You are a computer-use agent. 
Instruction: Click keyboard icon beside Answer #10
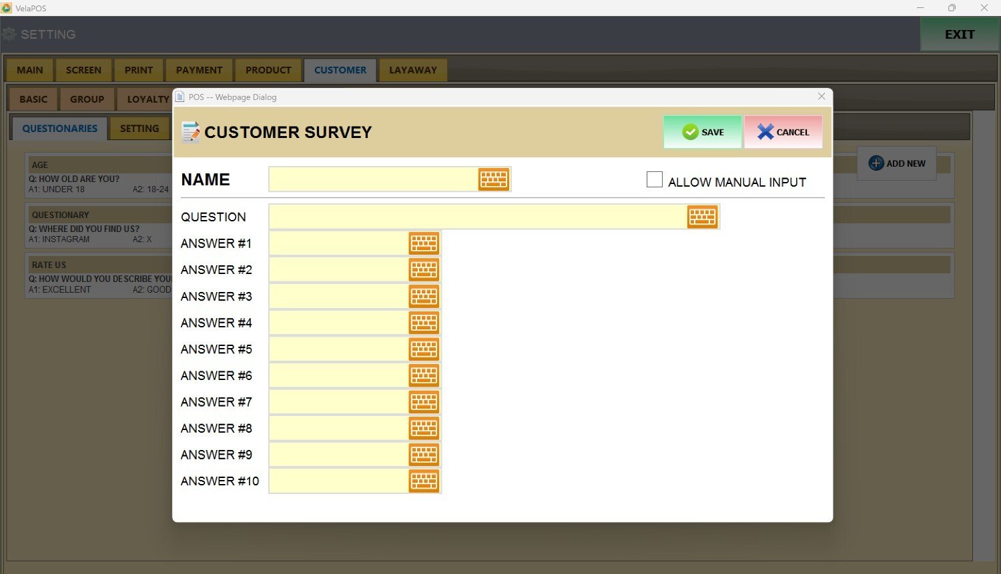click(x=424, y=481)
